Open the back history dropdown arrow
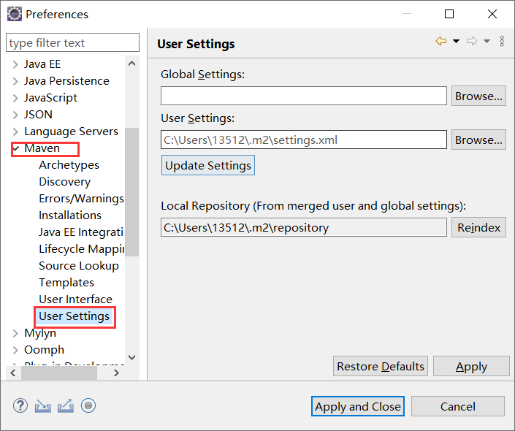The image size is (515, 431). point(457,41)
